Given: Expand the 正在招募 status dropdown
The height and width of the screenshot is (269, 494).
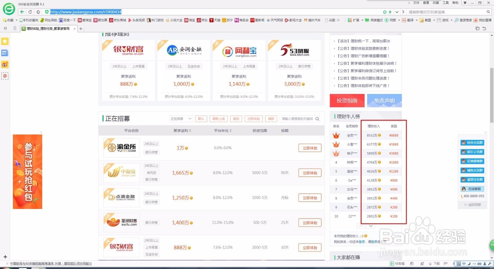Looking at the screenshot, I should 180,119.
